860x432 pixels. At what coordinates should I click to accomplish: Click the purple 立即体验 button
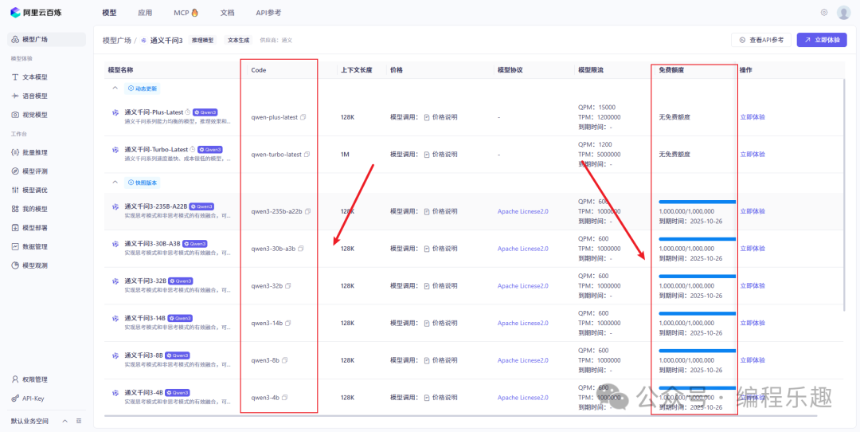tap(822, 40)
